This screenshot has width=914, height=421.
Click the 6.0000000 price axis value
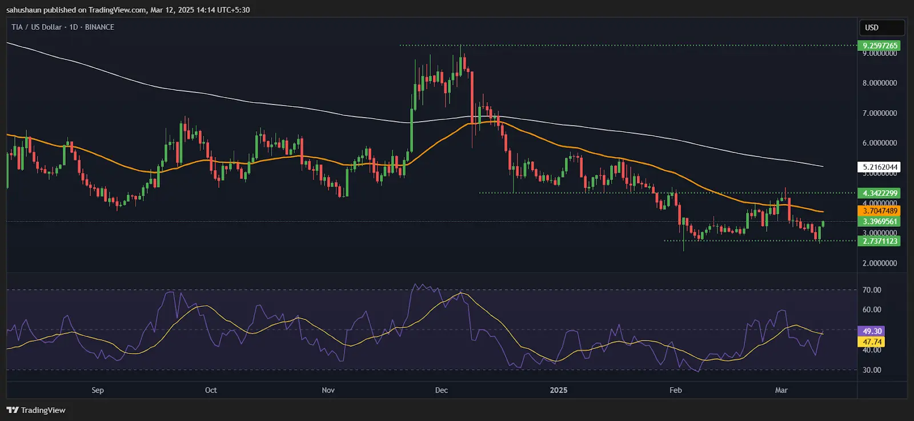pyautogui.click(x=880, y=143)
